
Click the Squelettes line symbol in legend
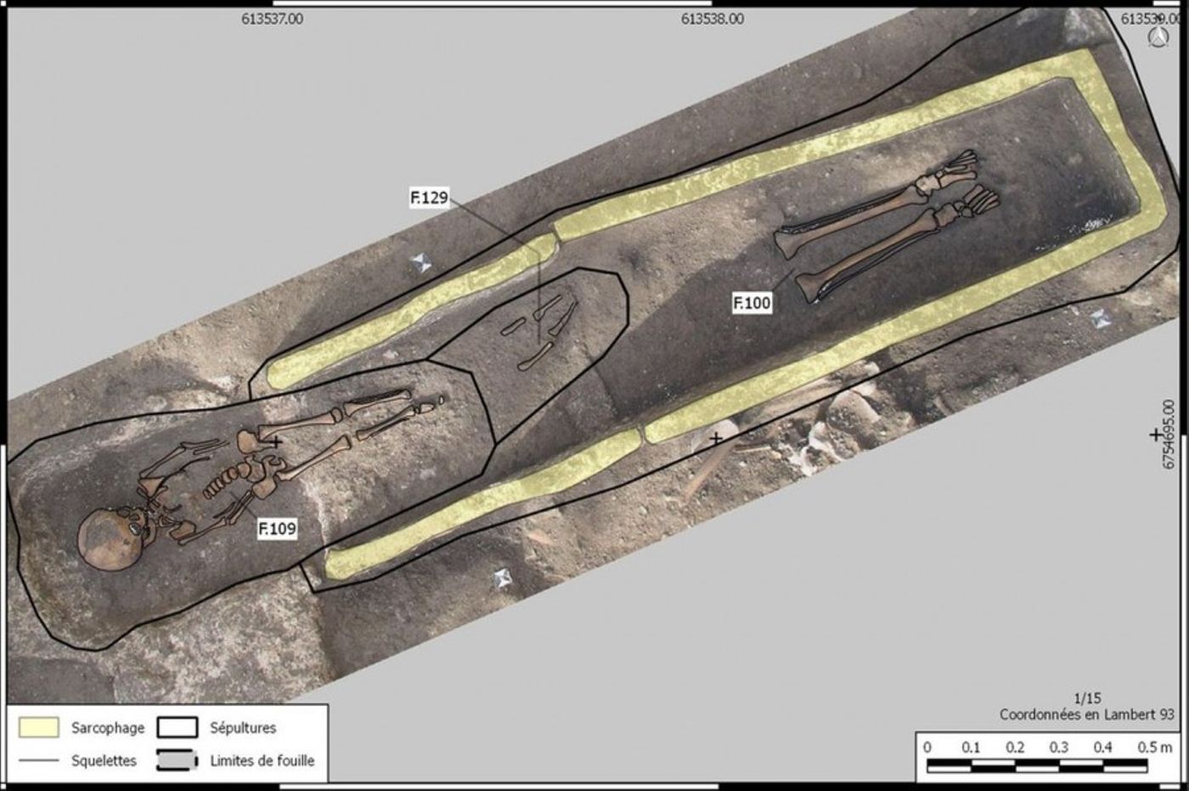38,760
